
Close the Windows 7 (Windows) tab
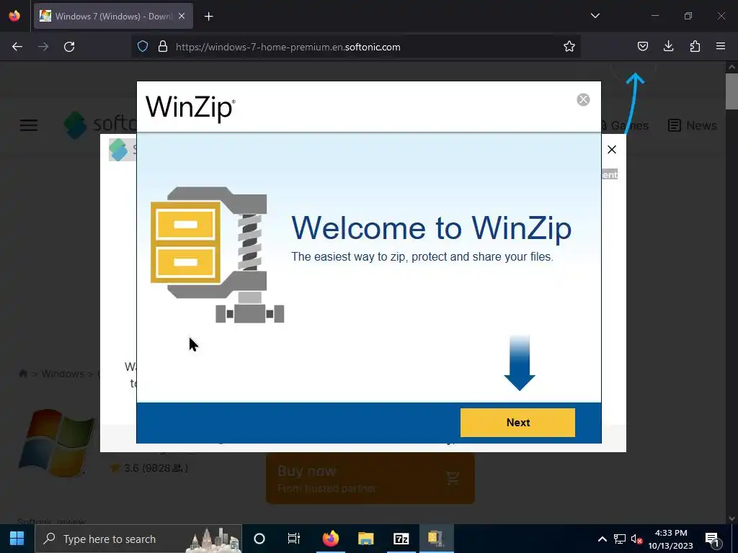click(182, 16)
